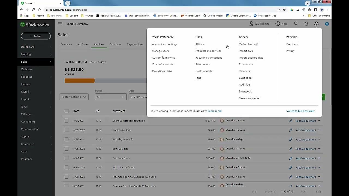Click the browser address bar
This screenshot has width=349, height=196.
point(161,10)
